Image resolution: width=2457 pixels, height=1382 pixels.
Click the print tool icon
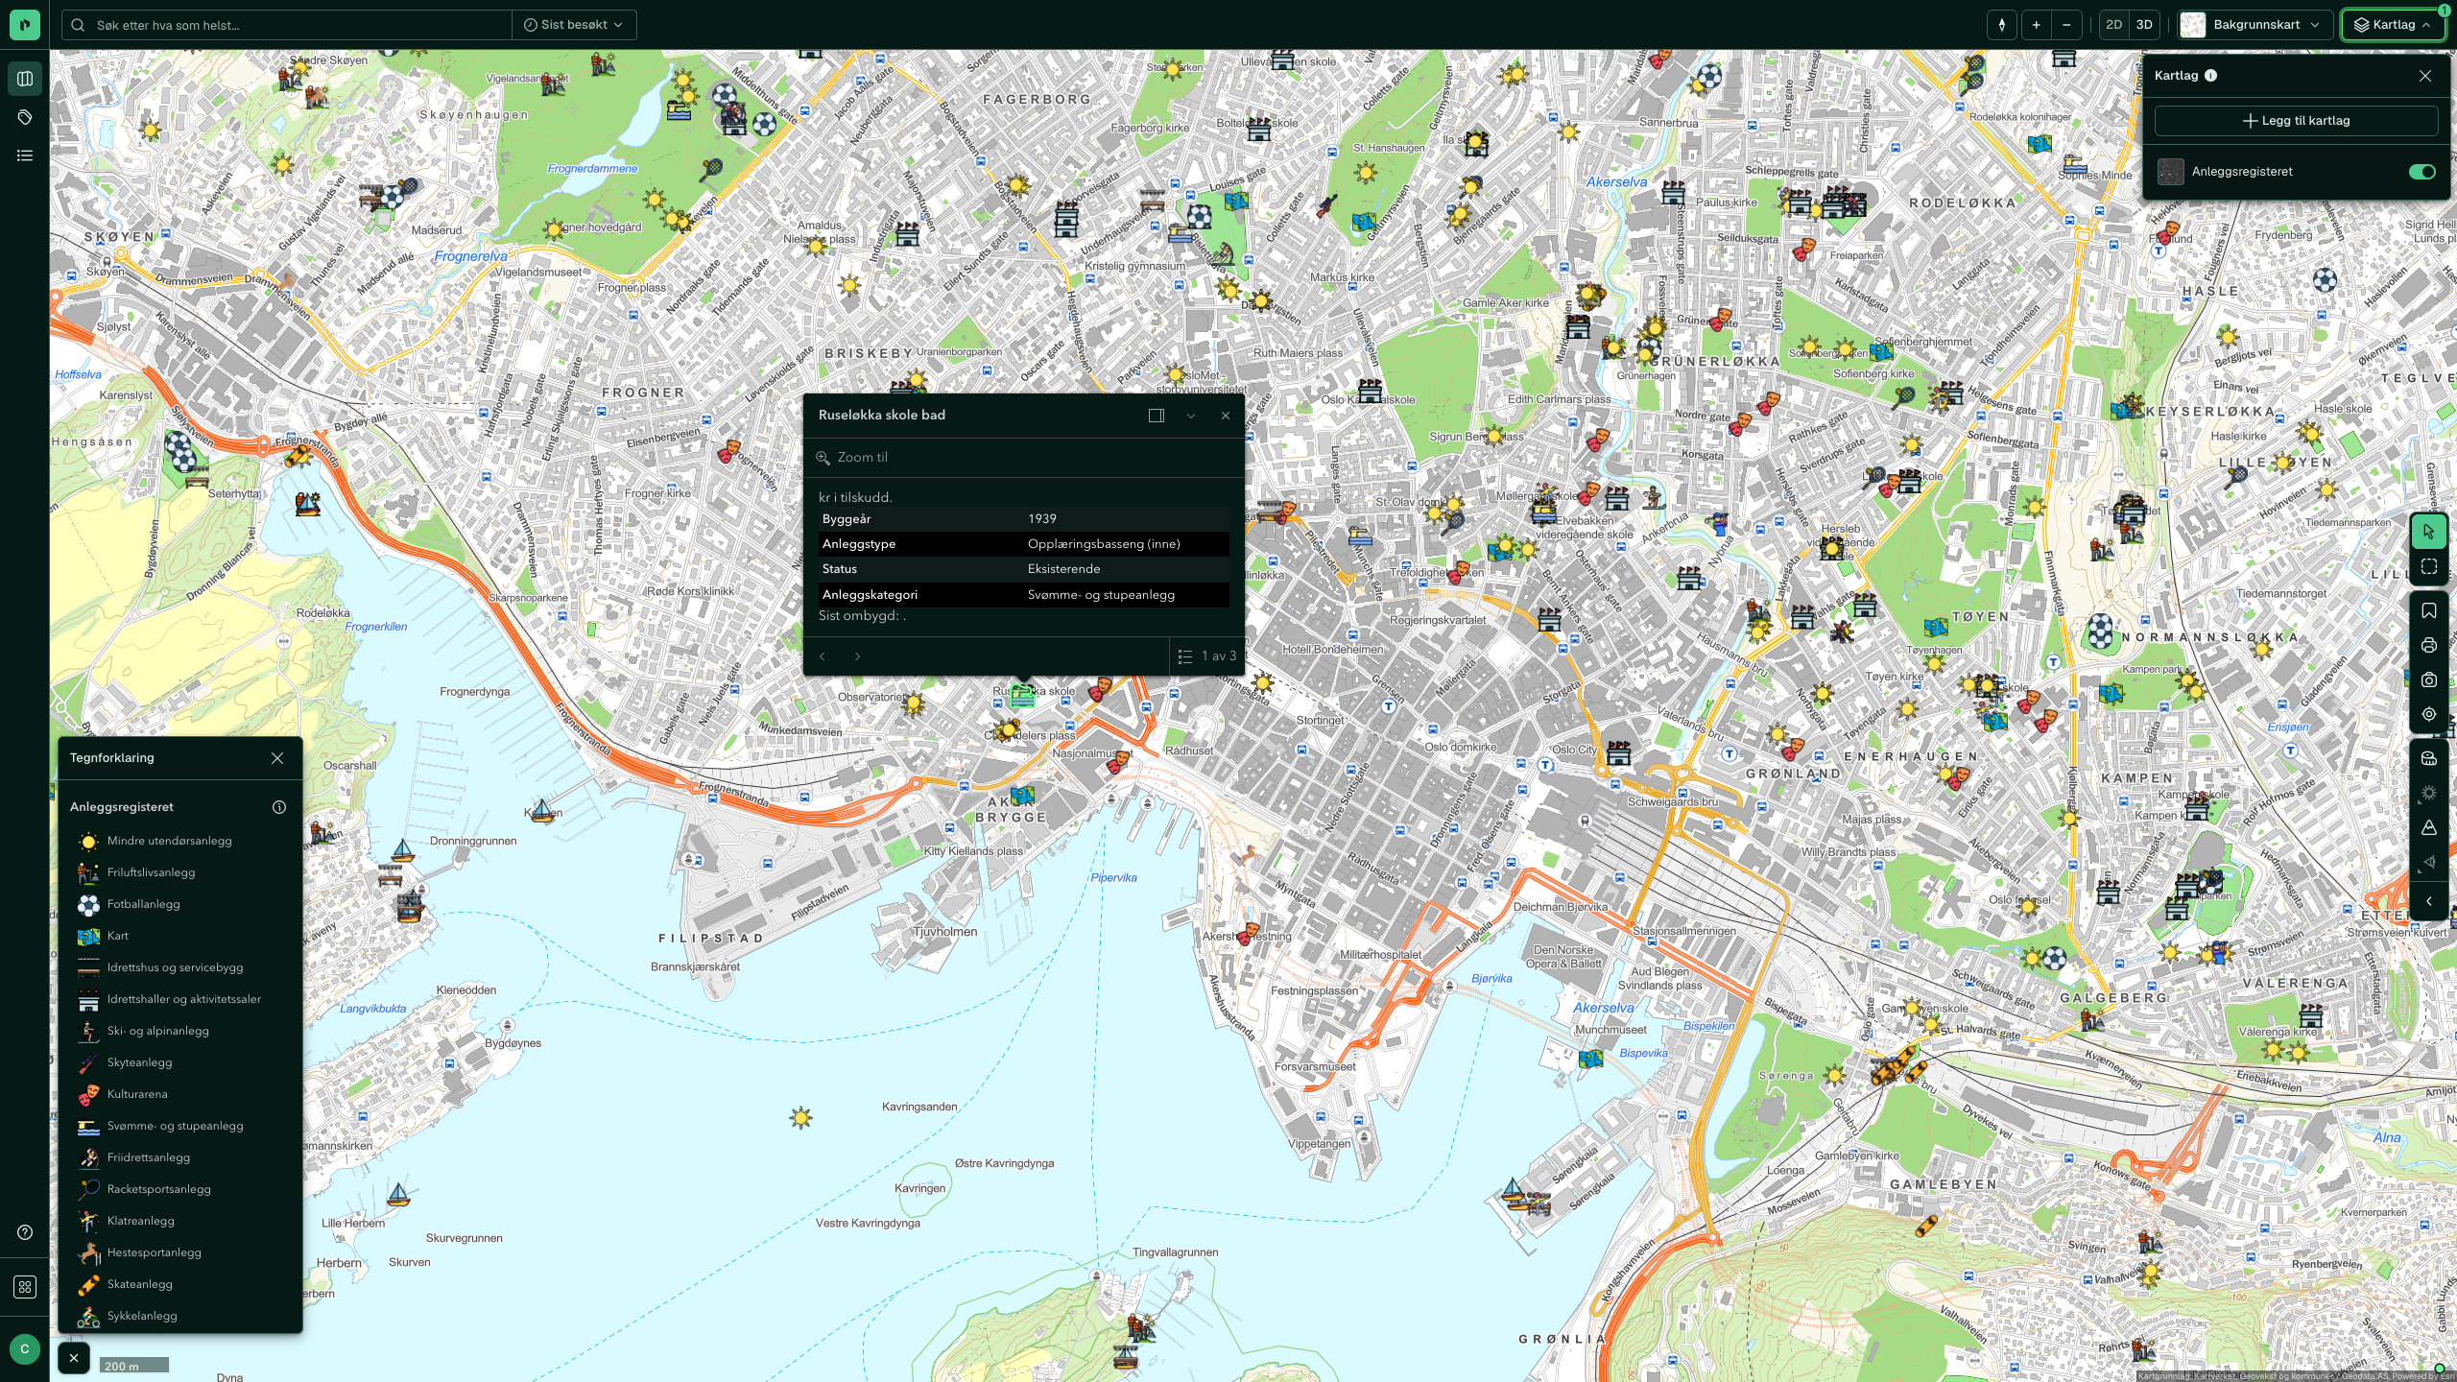2429,646
